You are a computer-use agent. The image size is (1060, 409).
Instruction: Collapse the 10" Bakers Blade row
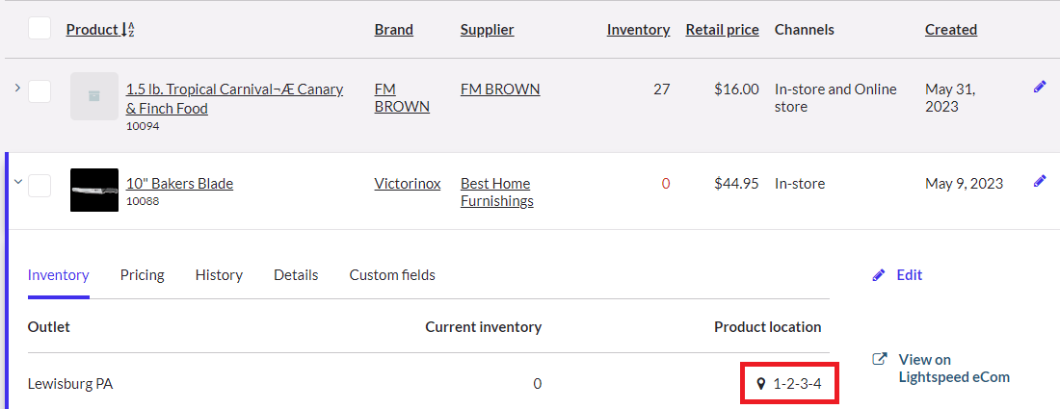18,181
